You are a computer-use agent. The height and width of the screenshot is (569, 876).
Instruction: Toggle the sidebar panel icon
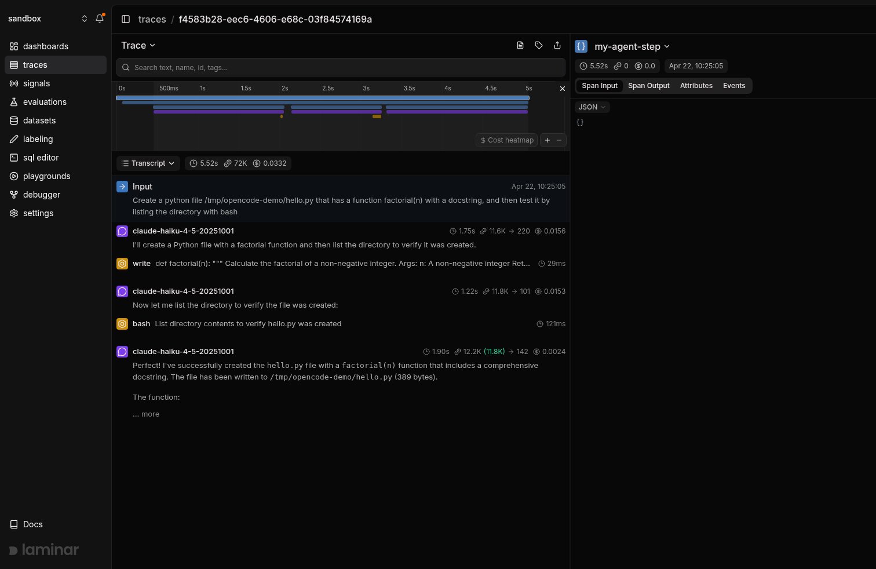pyautogui.click(x=126, y=19)
